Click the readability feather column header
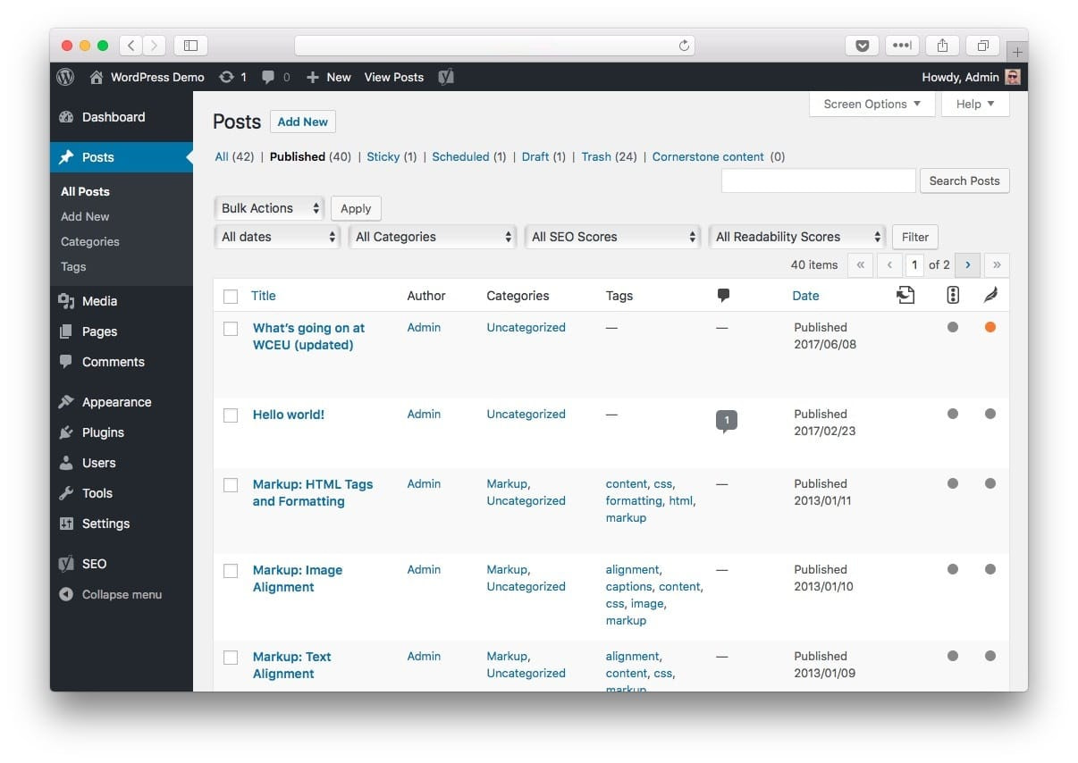The height and width of the screenshot is (763, 1078). 990,295
